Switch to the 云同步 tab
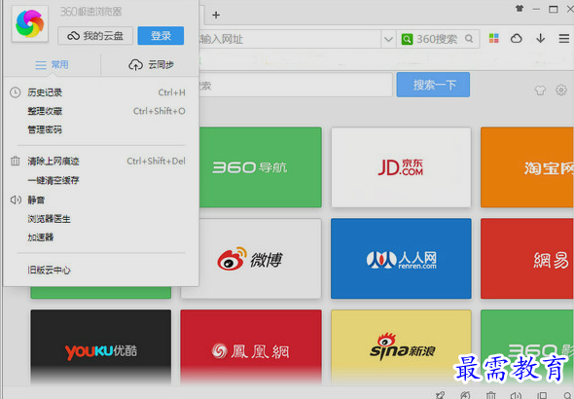The image size is (574, 399). [x=151, y=65]
